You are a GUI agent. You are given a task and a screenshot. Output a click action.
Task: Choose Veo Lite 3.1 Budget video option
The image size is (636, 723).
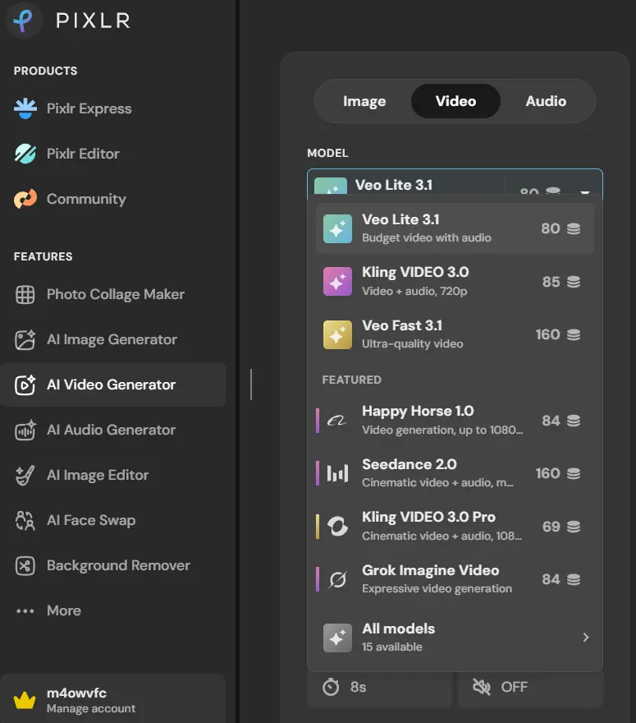[x=455, y=228]
